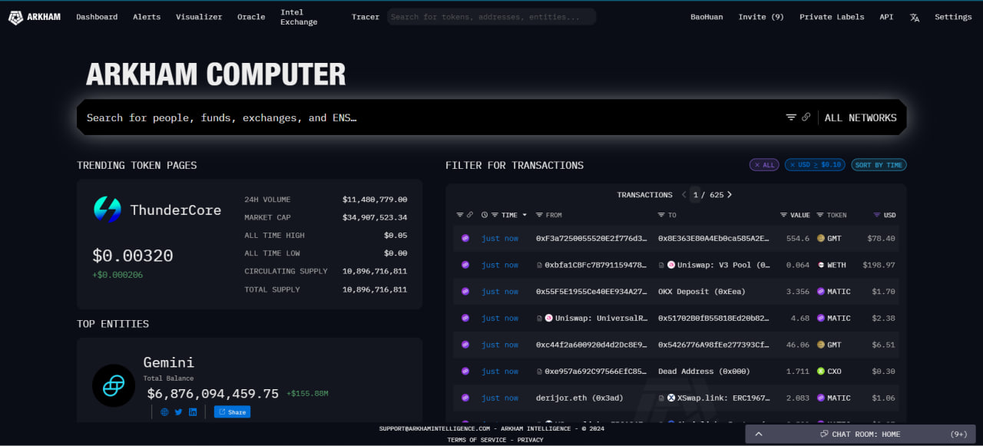Click the Share button on the Gemini card
This screenshot has height=446, width=983.
232,412
